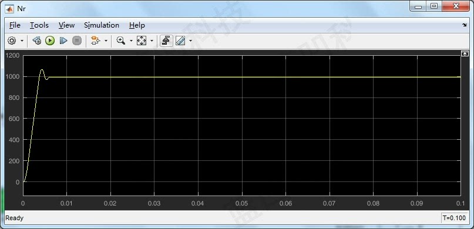The image size is (474, 229).
Task: Click the 1200 y-axis label
Action: point(12,55)
